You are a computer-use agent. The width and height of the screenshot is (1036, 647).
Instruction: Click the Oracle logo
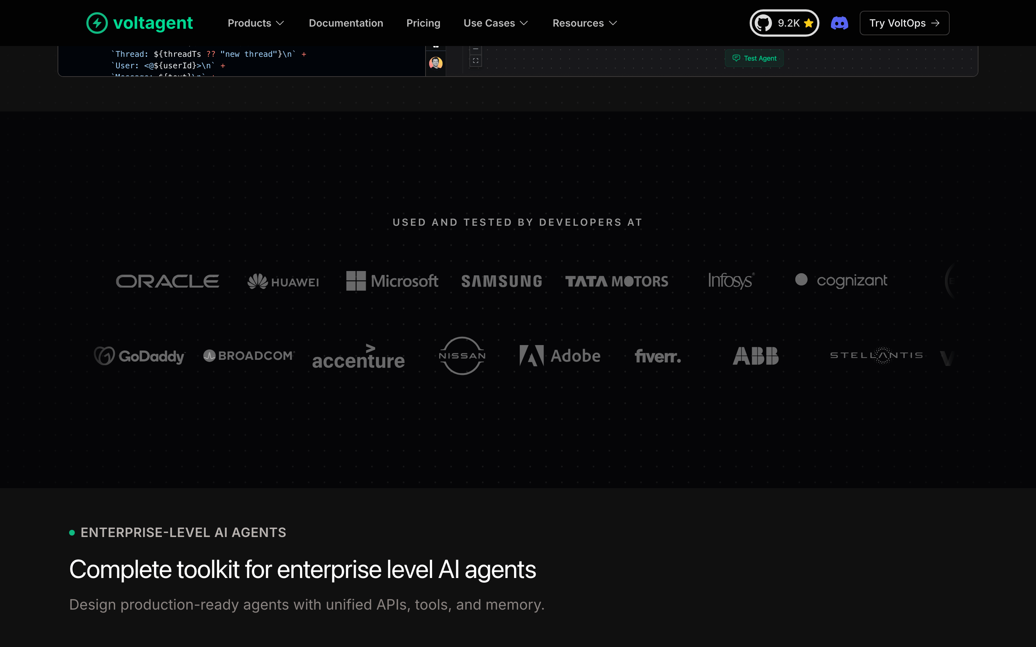pos(167,281)
